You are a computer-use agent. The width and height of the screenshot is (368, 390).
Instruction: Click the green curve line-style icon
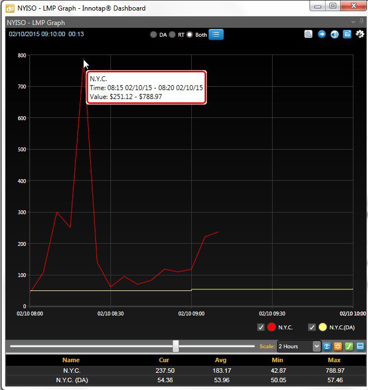pos(349,346)
